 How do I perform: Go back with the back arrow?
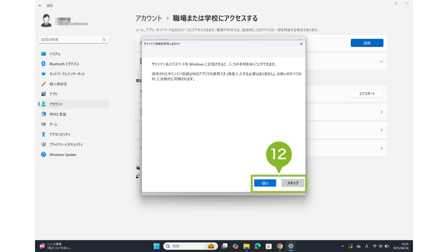(x=40, y=6)
